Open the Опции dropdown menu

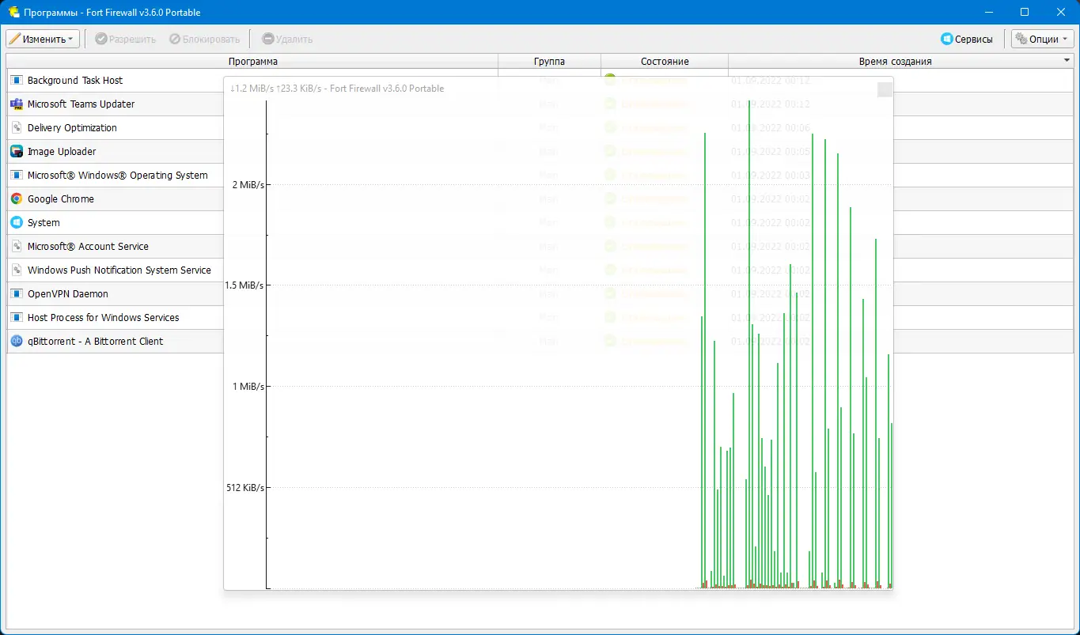1043,39
